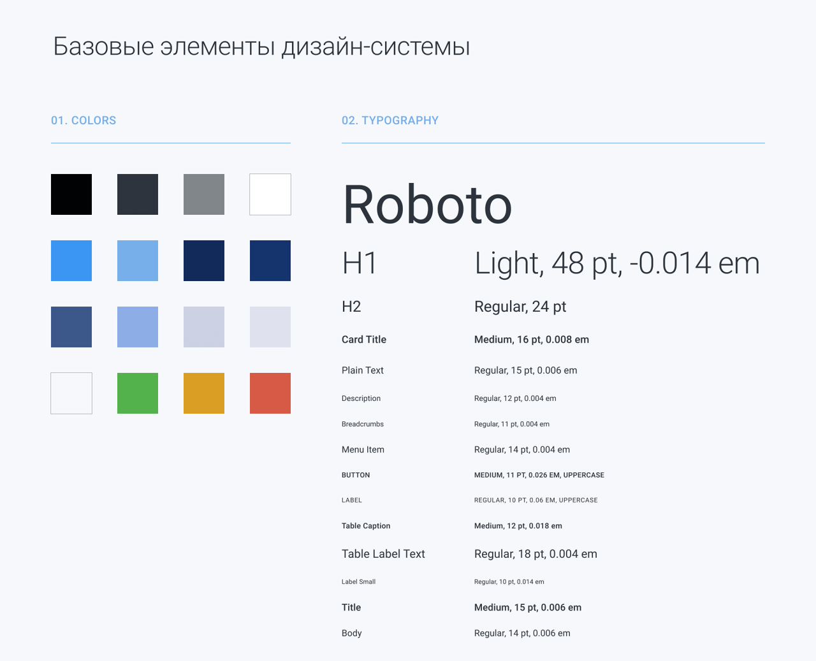Screen dimensions: 816x661
Task: Click the 01. COLORS section heading
Action: (x=84, y=120)
